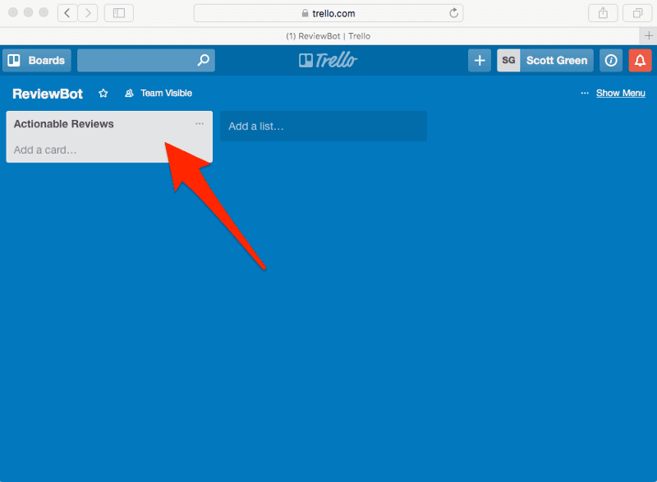The image size is (657, 482).
Task: Click the share icon in Safari's toolbar
Action: pos(603,13)
